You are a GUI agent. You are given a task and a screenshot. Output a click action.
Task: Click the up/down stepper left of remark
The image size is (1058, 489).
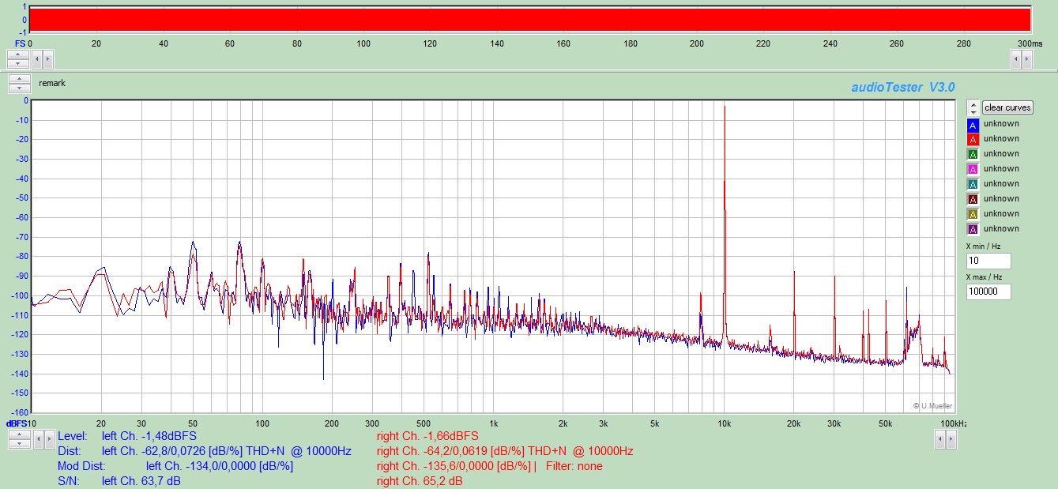point(19,84)
